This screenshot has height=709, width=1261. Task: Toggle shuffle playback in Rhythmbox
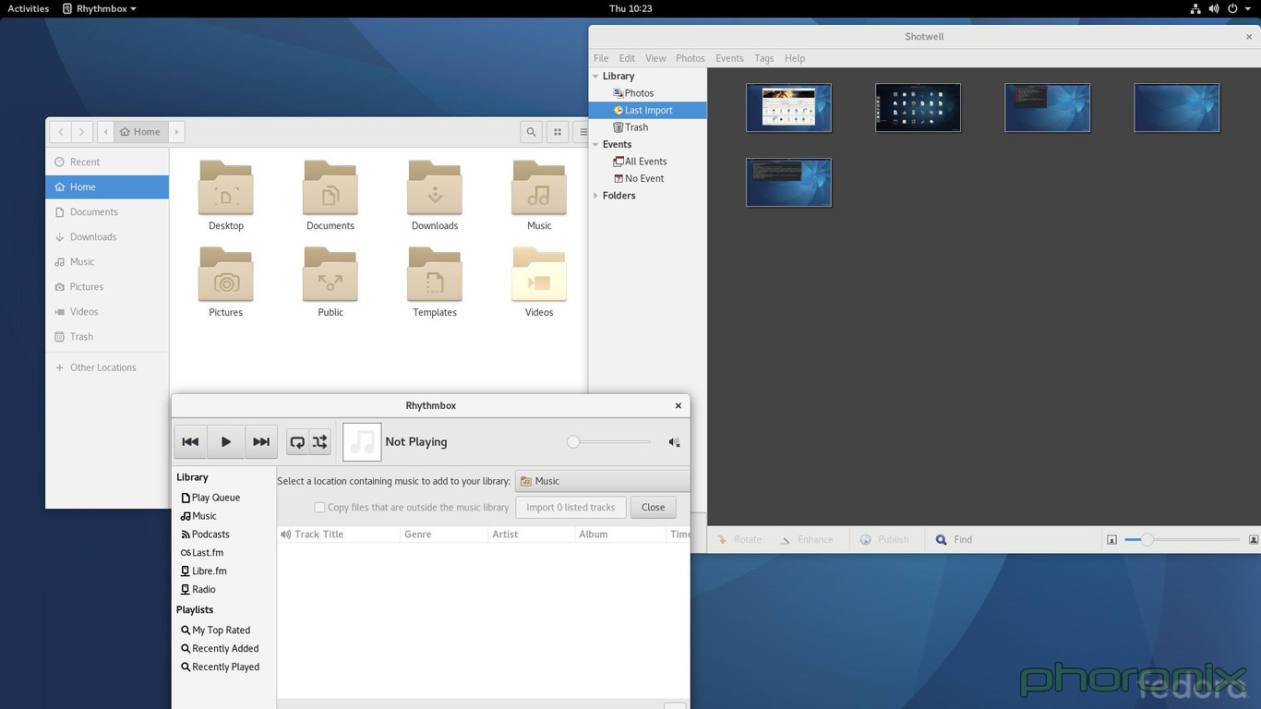point(320,441)
